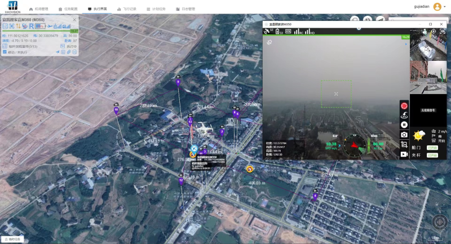Image resolution: width=451 pixels, height=244 pixels.
Task: Switch to the 飞行记录 tab
Action: 127,9
